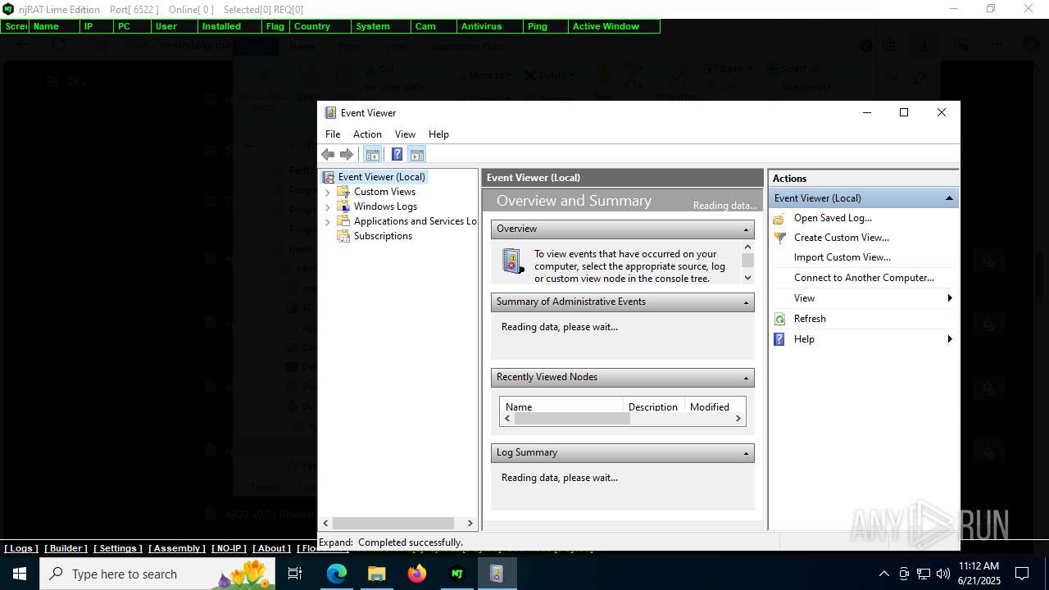Click the njRAT About button
Image resolution: width=1049 pixels, height=590 pixels.
tap(271, 548)
